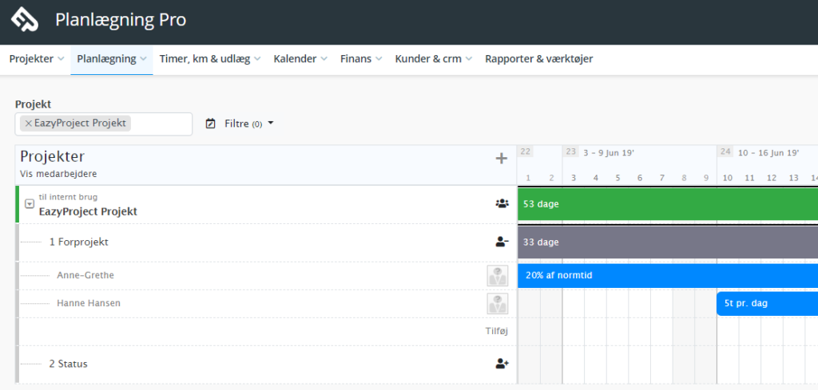Screen dimensions: 818x390
Task: Click the Vis medarbejdere link
Action: point(58,174)
